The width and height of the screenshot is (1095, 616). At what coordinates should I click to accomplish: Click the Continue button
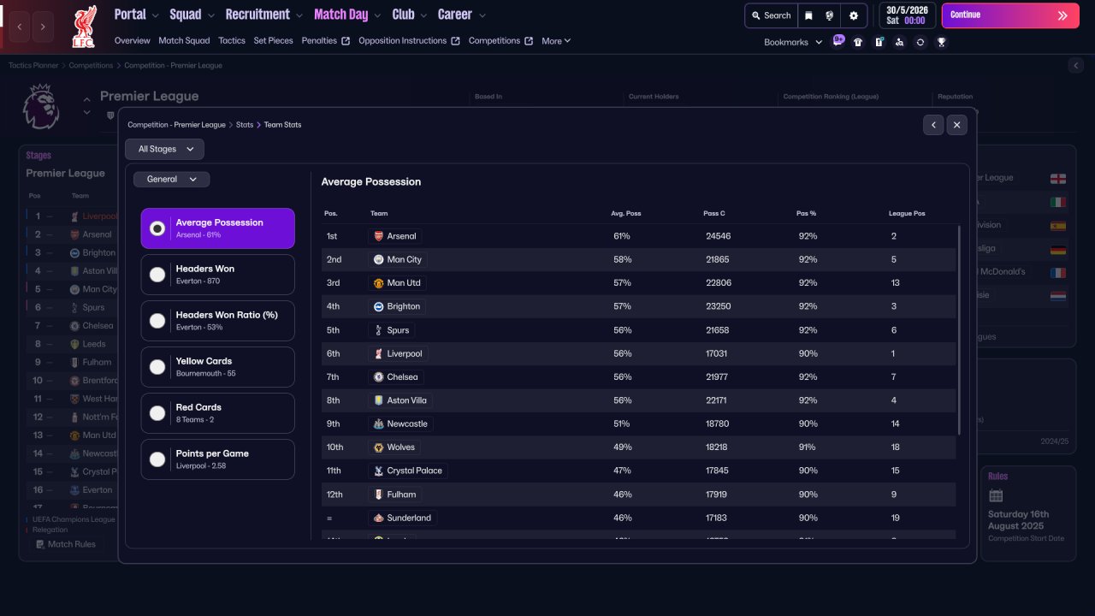pos(1010,15)
